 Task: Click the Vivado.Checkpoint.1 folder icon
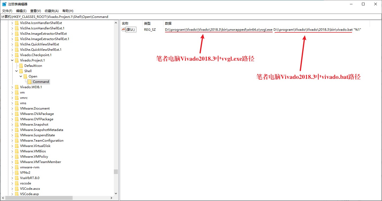(x=17, y=55)
